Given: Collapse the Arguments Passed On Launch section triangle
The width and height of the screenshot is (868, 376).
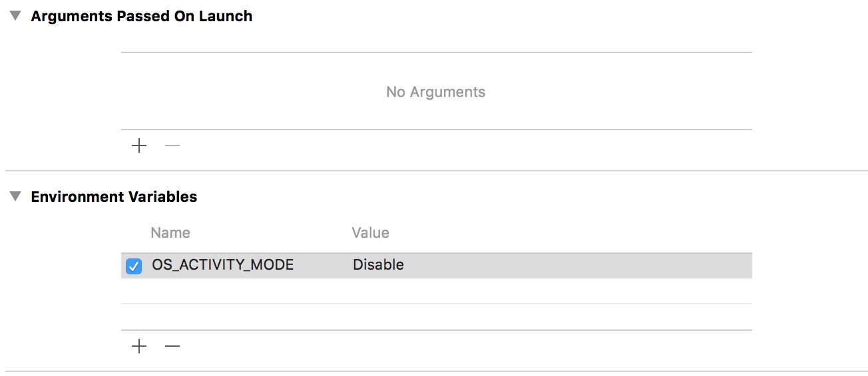Looking at the screenshot, I should [15, 17].
